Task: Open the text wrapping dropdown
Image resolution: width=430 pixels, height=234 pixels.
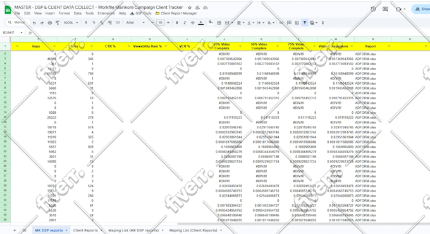Action: coord(261,23)
